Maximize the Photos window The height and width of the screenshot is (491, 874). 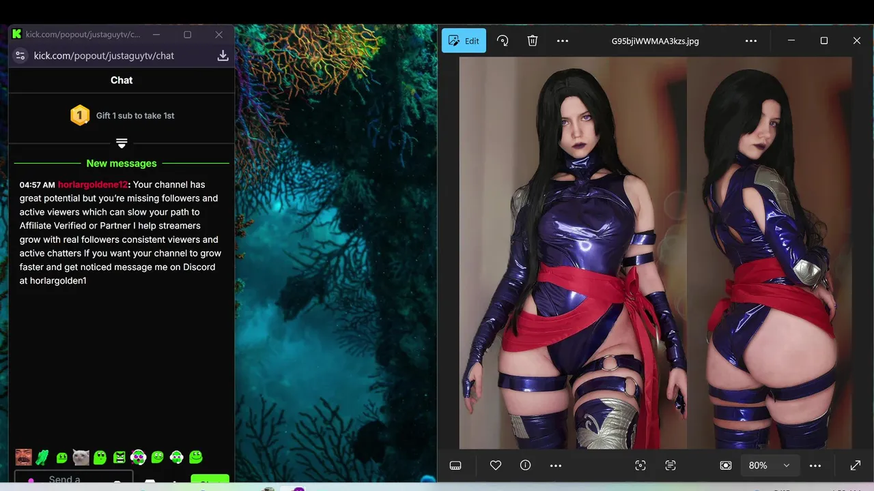(823, 41)
